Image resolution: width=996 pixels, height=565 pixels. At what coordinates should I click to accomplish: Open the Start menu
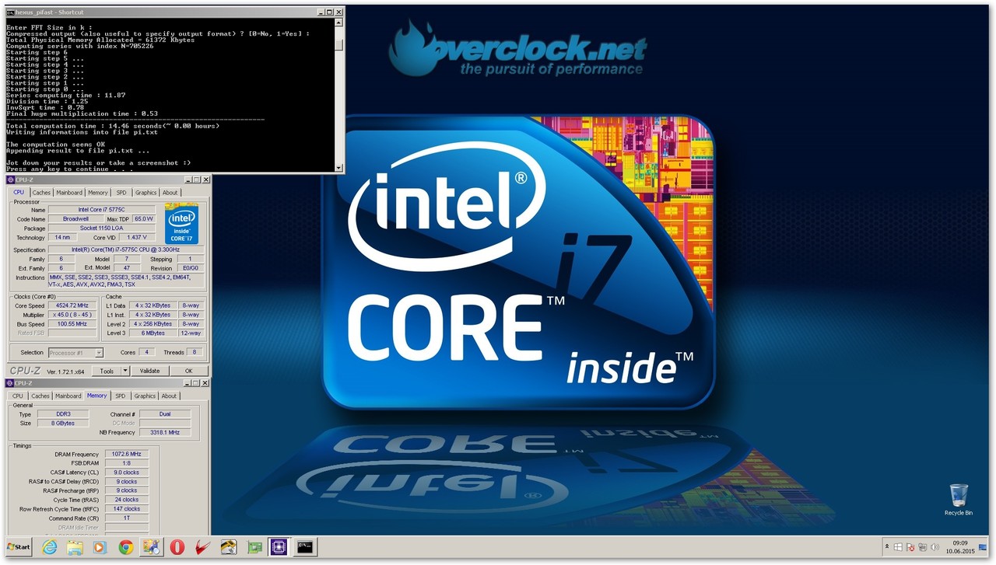(x=19, y=547)
